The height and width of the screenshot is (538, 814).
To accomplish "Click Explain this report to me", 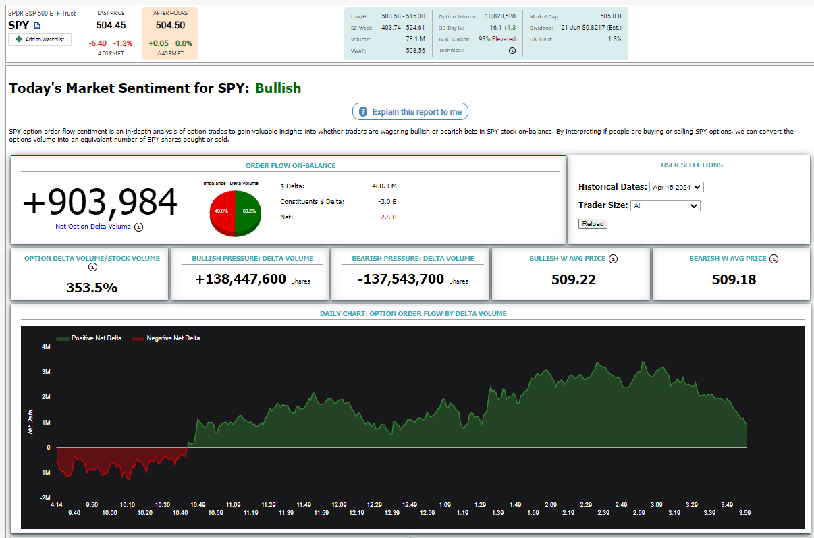I will point(410,112).
